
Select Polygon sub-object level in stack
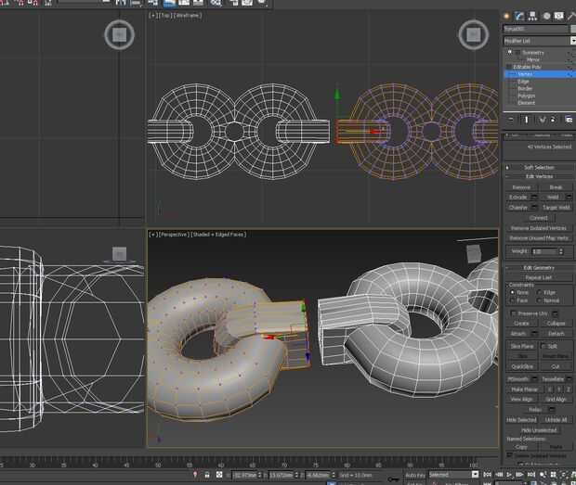[x=527, y=96]
